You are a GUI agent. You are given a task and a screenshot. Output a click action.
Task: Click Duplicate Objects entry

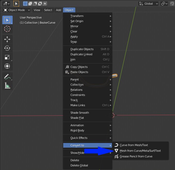click(x=82, y=49)
